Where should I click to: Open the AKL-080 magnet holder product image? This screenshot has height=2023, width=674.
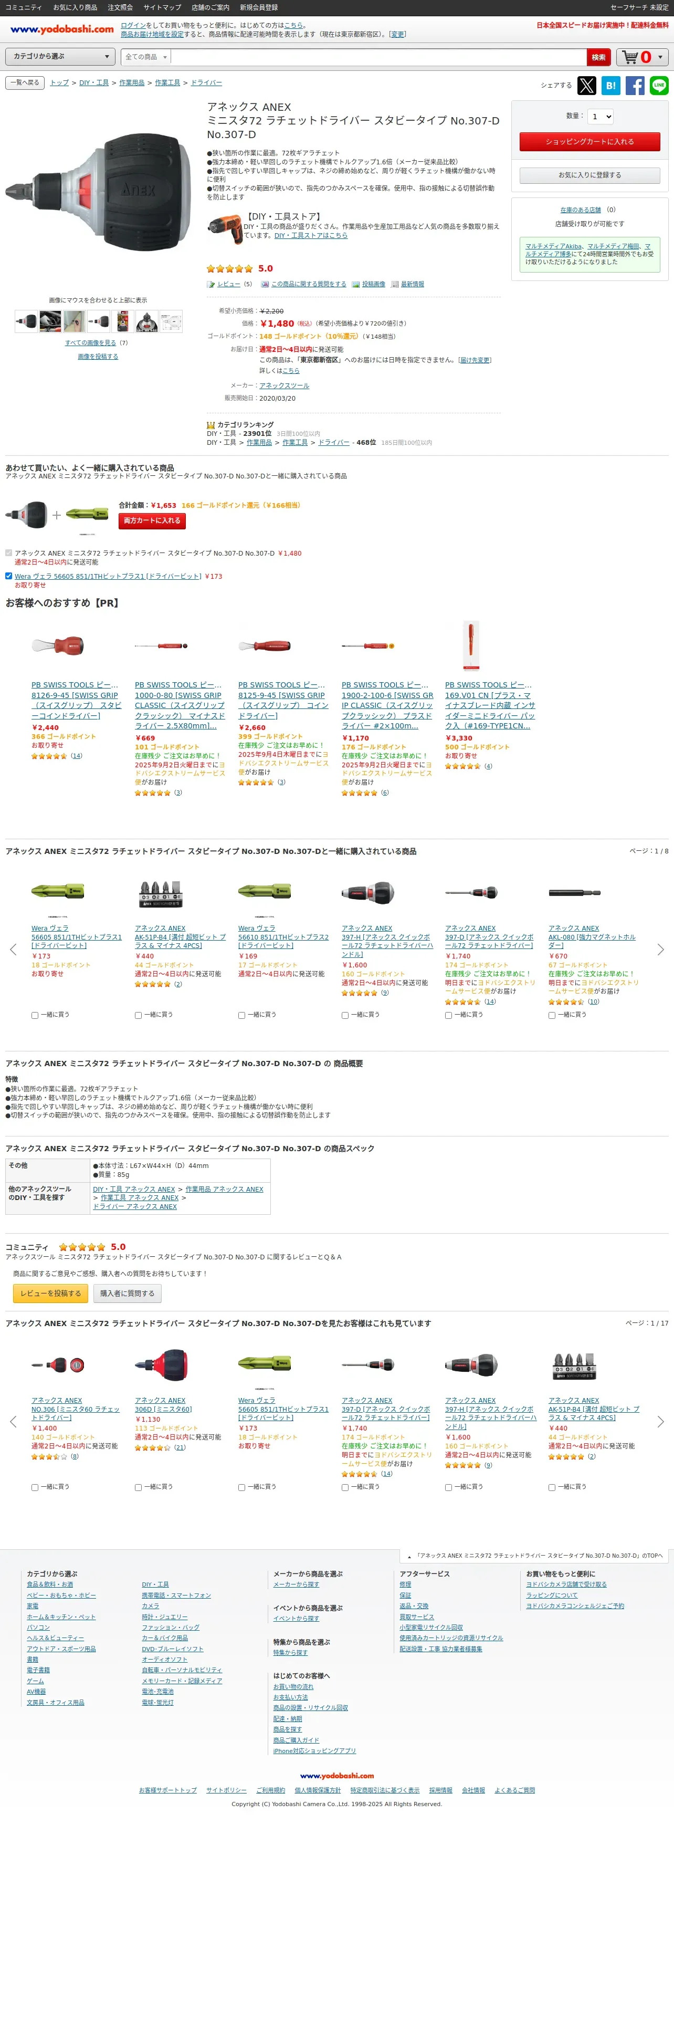(574, 892)
